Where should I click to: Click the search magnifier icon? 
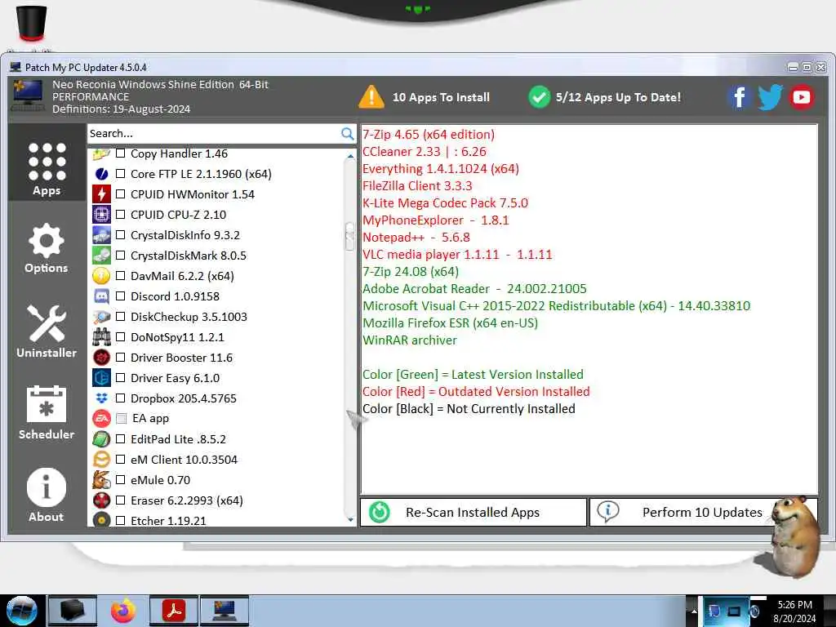pos(347,134)
